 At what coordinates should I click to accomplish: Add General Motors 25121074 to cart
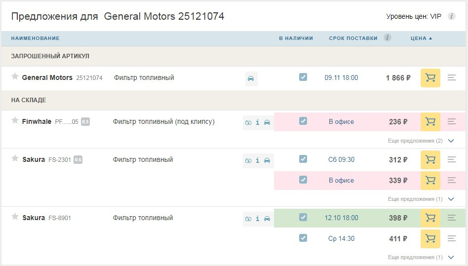(430, 78)
